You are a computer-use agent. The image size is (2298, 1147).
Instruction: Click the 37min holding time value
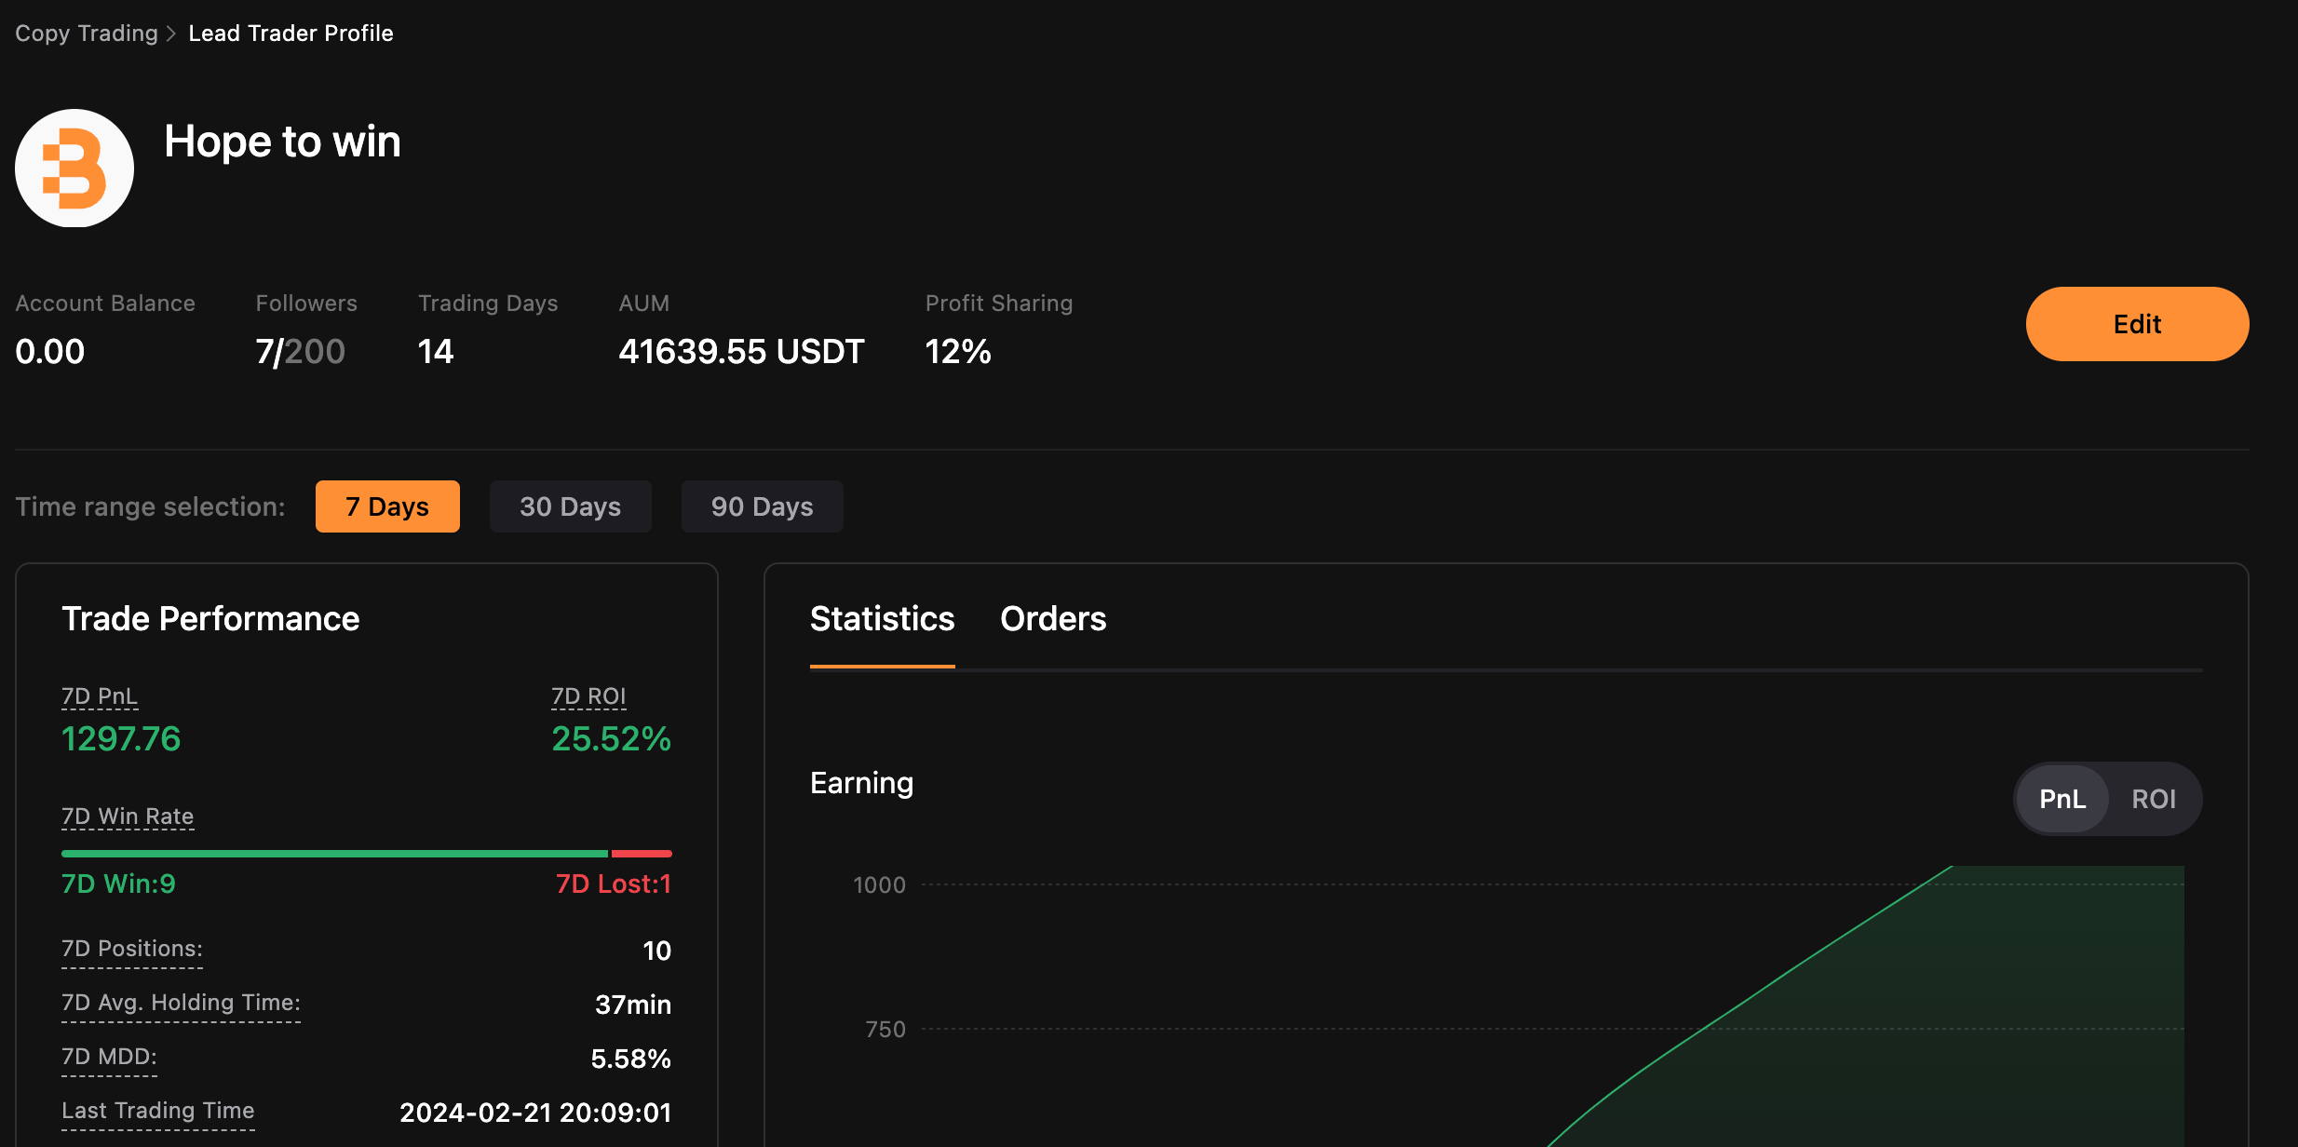click(x=633, y=1005)
